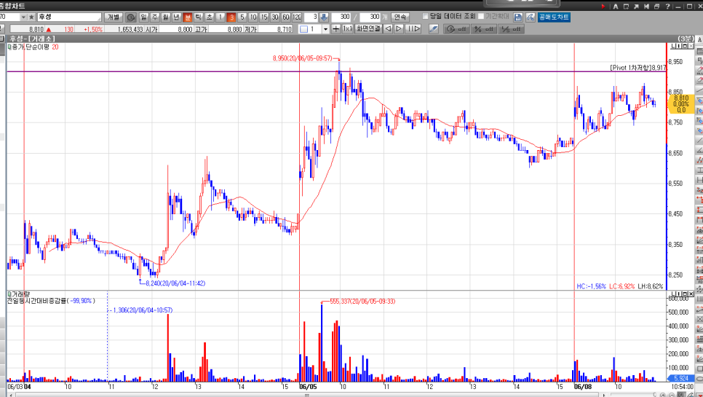
Task: Select the 틱 (tick) chart period
Action: point(198,17)
